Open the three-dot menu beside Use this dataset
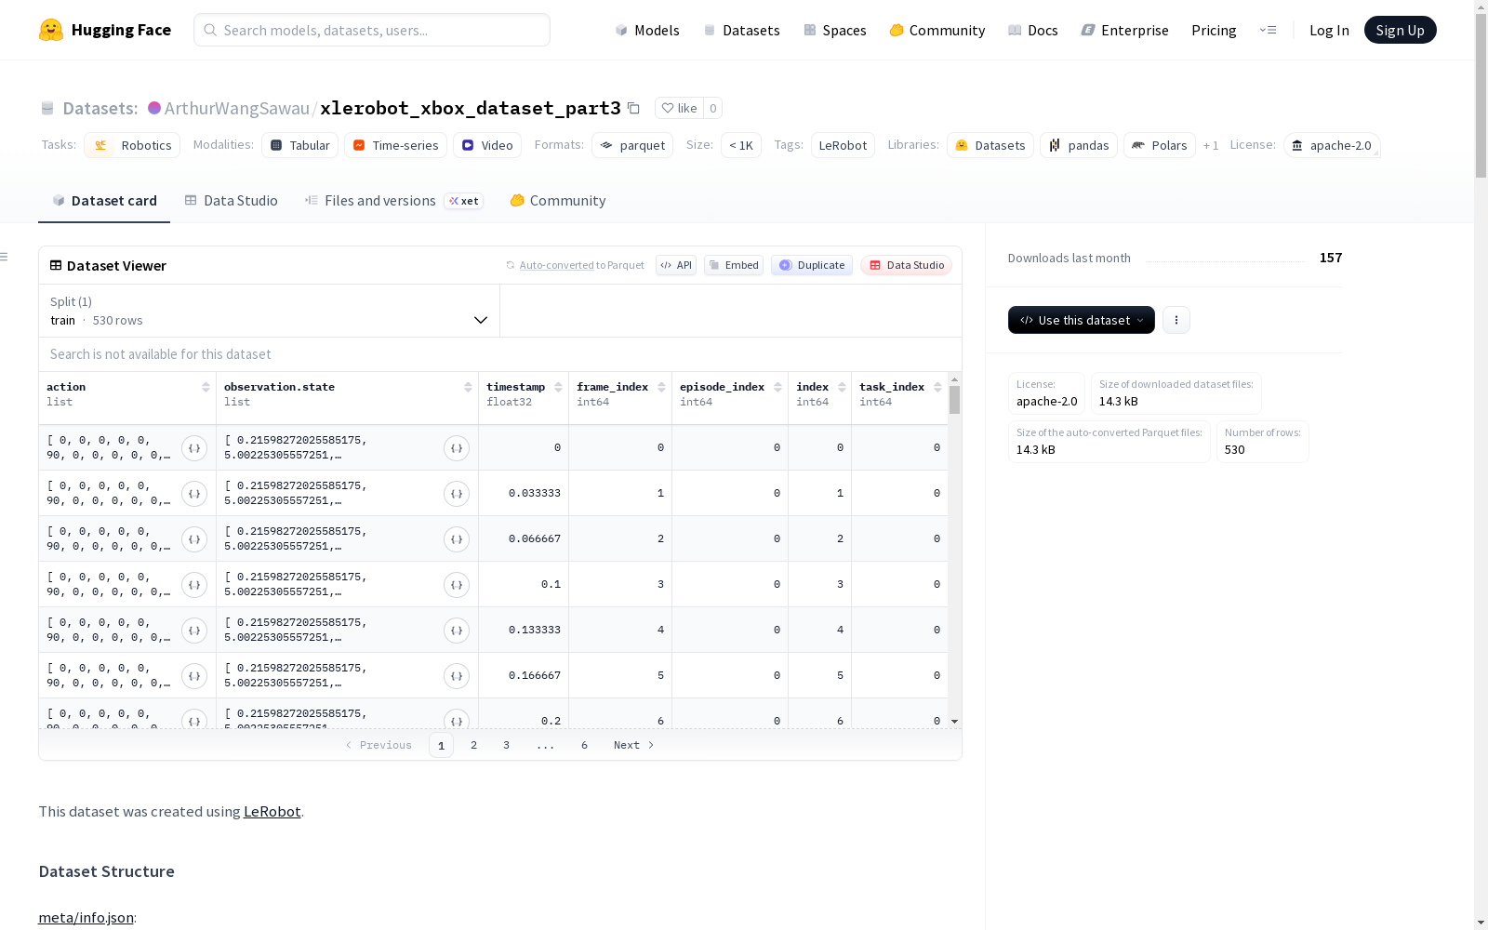Screen dimensions: 1488x930 point(1176,320)
